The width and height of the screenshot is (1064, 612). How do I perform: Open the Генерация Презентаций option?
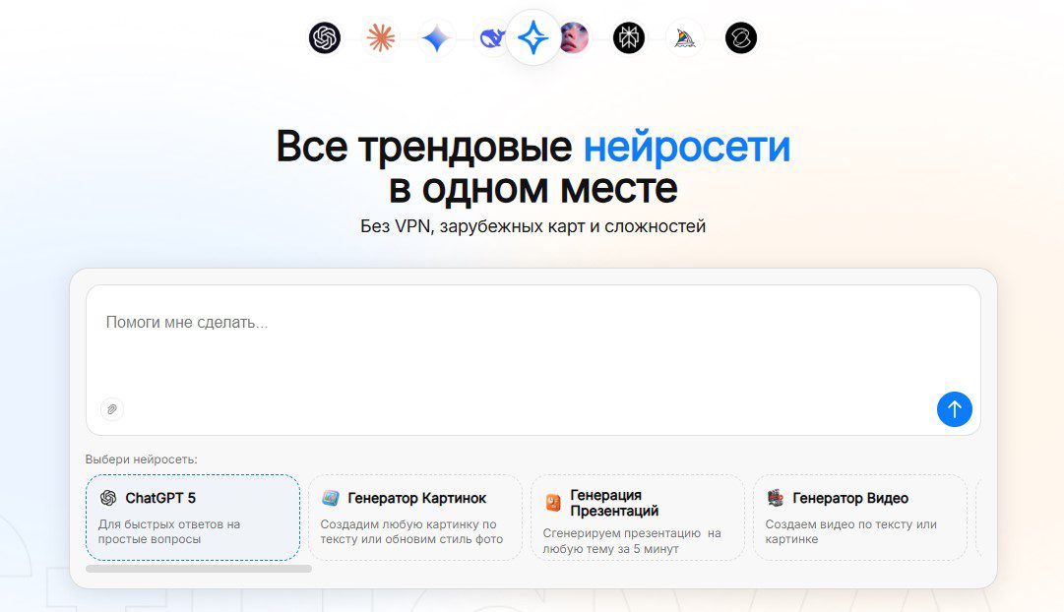coord(637,516)
